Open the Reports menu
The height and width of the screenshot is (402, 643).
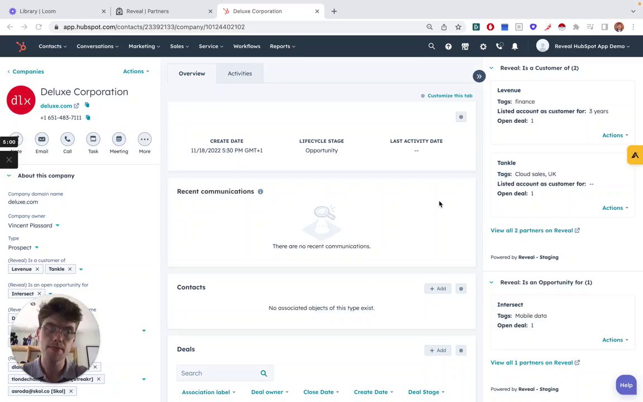282,46
